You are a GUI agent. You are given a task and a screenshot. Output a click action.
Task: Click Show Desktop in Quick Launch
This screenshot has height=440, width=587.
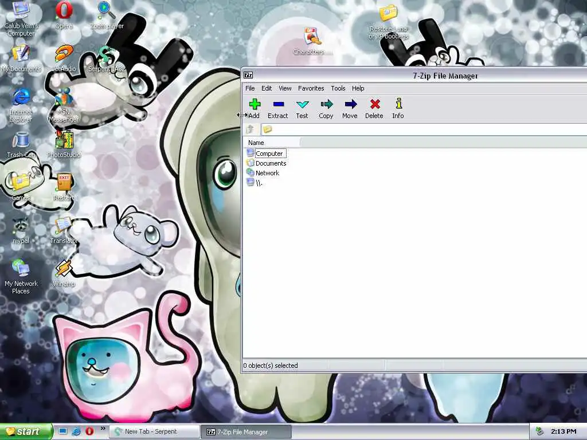coord(63,431)
